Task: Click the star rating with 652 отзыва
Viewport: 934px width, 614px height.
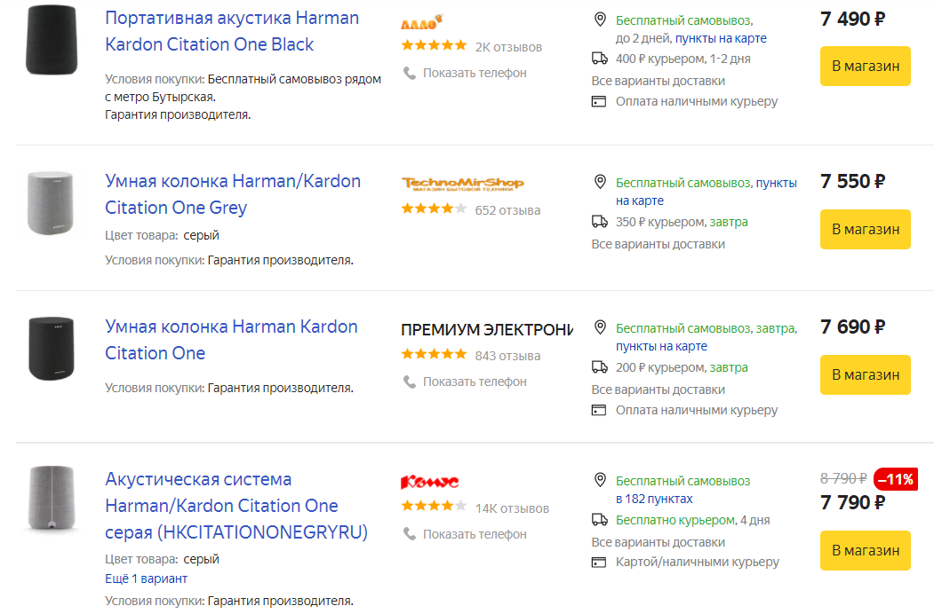Action: 434,209
